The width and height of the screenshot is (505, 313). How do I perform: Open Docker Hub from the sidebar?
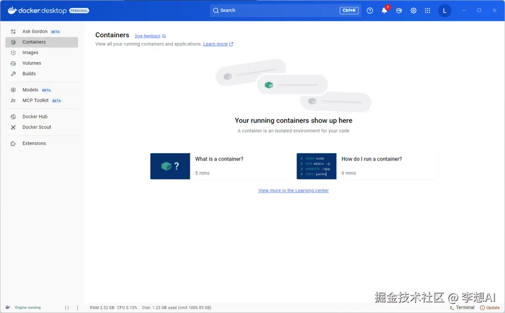[x=42, y=117]
